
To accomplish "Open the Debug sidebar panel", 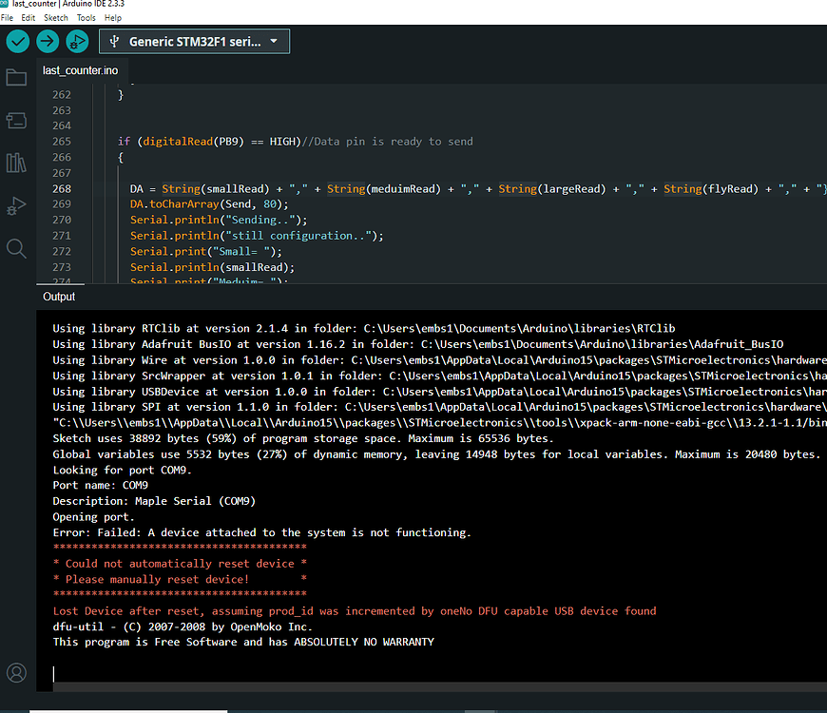I will coord(16,205).
